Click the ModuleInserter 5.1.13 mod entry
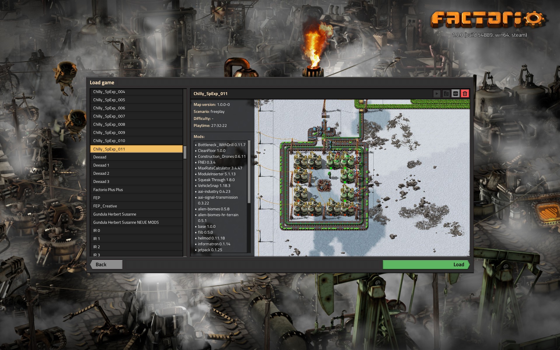The height and width of the screenshot is (350, 560). [x=216, y=174]
